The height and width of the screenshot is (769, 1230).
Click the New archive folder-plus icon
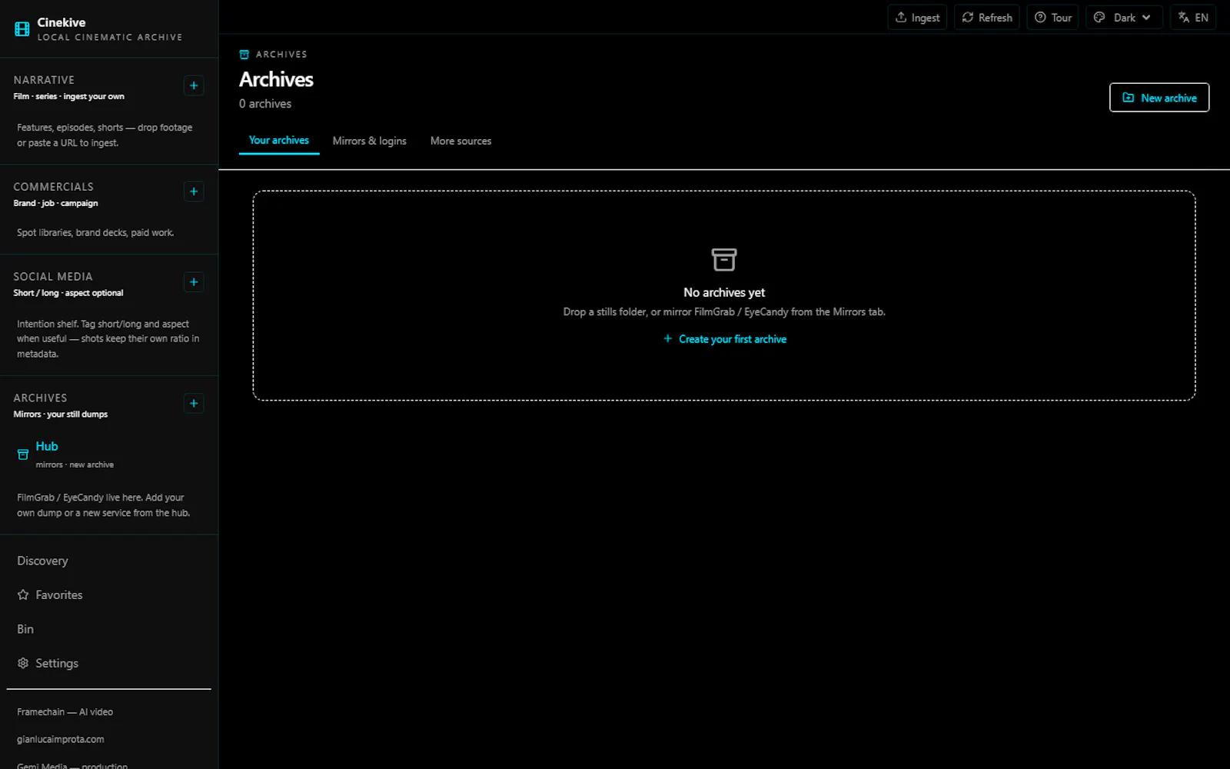click(x=1129, y=98)
